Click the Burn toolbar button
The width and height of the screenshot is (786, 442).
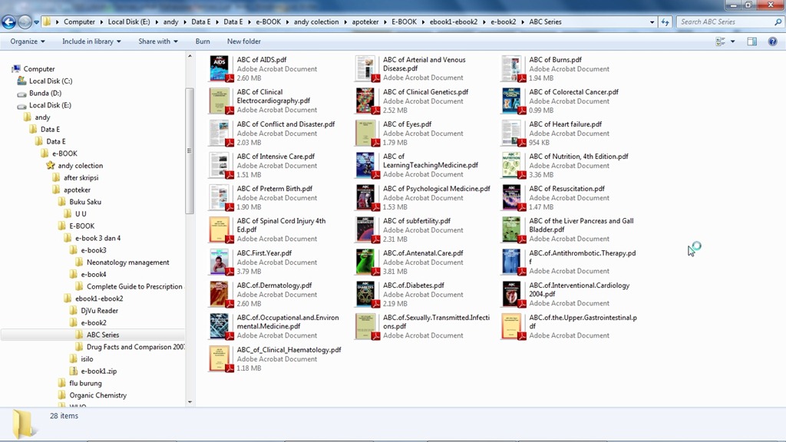click(203, 41)
